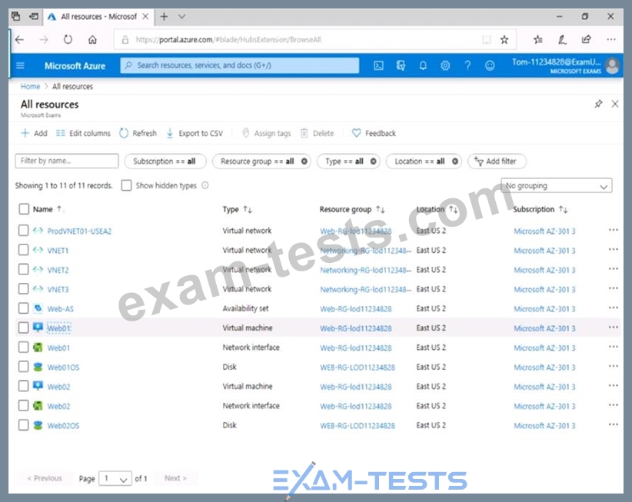Open the Azure portal hamburger menu
The image size is (632, 502).
20,65
